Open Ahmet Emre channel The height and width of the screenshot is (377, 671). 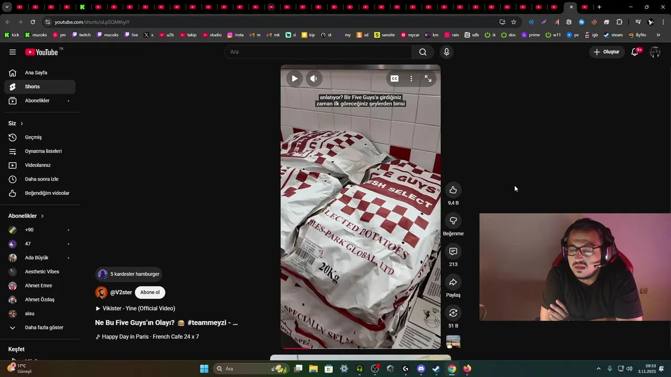[x=40, y=286]
